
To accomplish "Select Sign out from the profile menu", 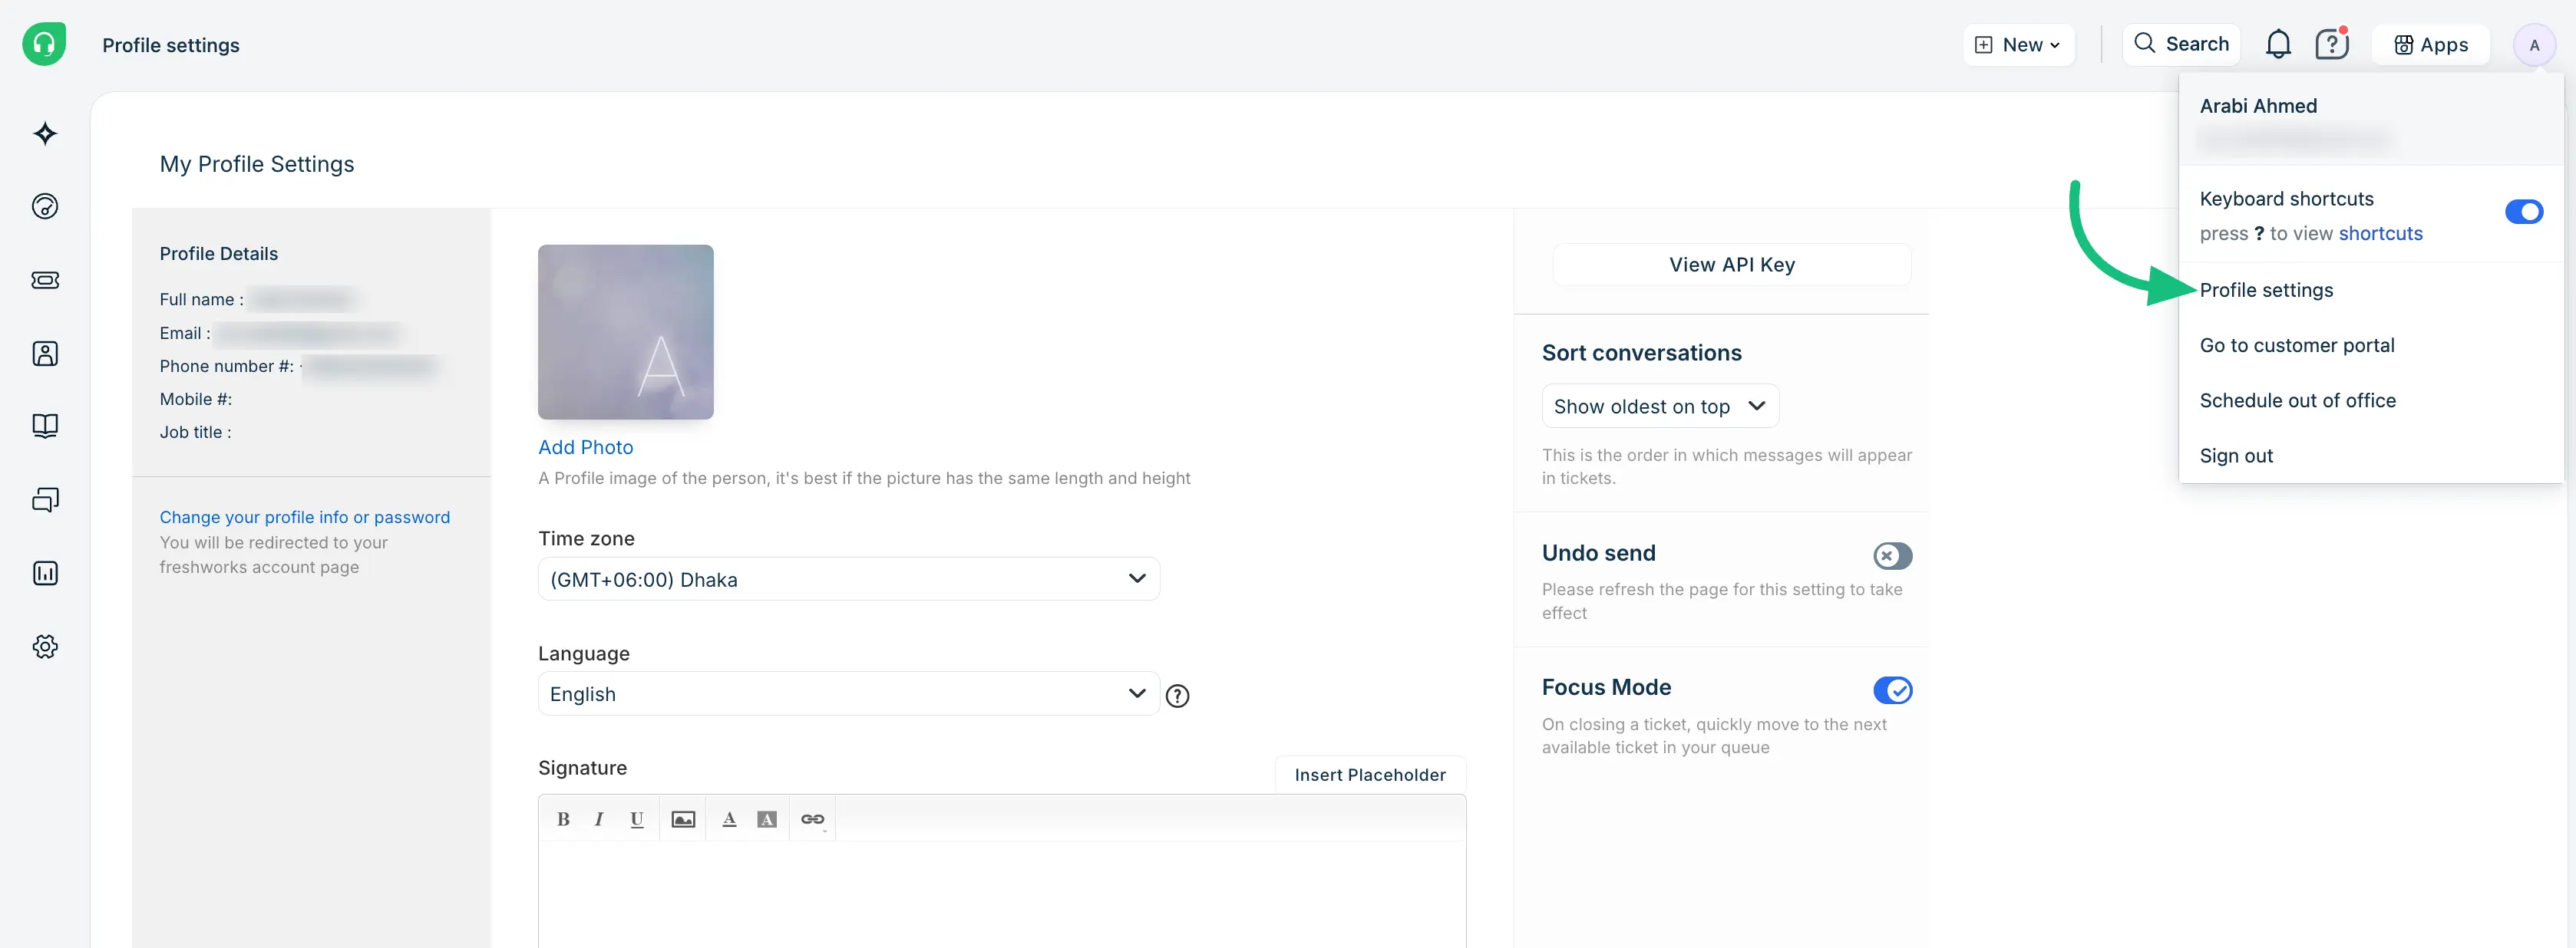I will 2236,456.
